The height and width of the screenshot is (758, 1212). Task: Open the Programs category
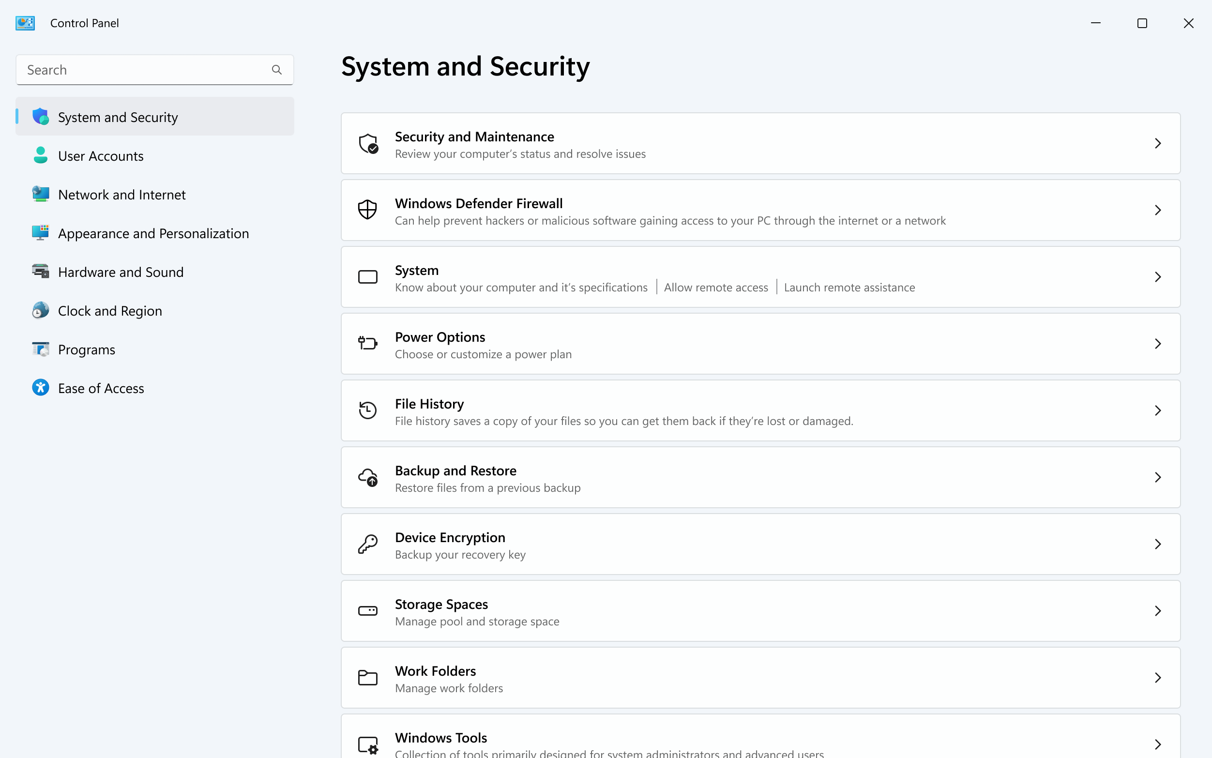86,349
